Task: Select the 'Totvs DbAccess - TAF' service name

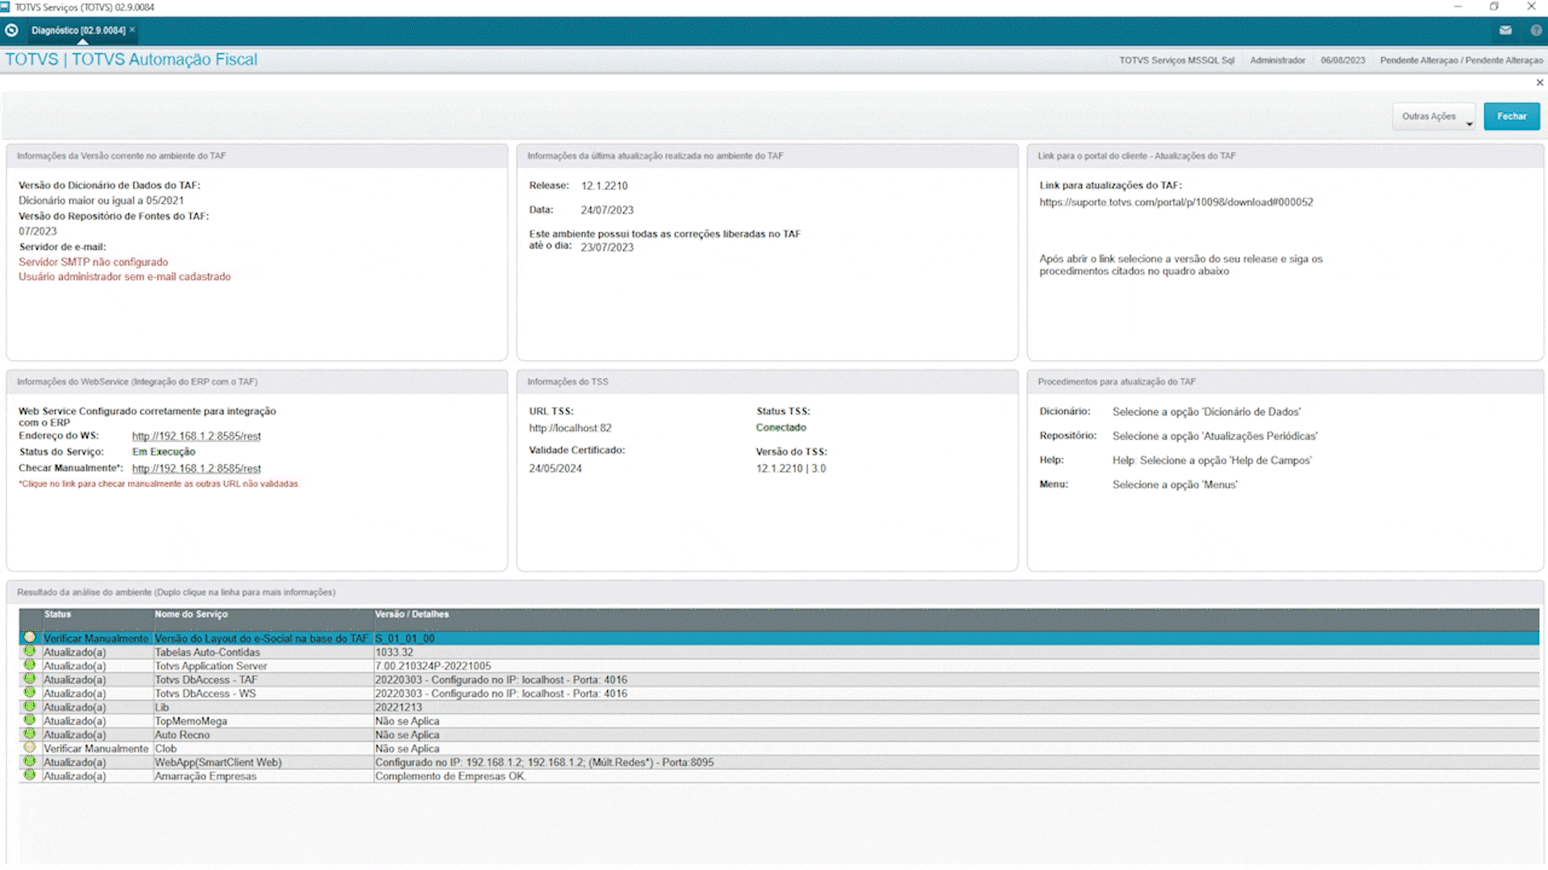Action: (206, 680)
